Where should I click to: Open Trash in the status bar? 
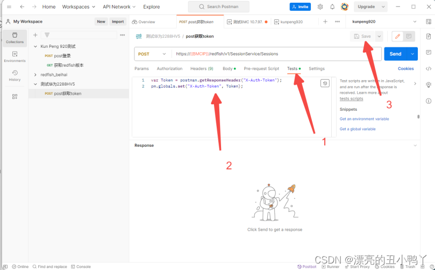pyautogui.click(x=408, y=267)
